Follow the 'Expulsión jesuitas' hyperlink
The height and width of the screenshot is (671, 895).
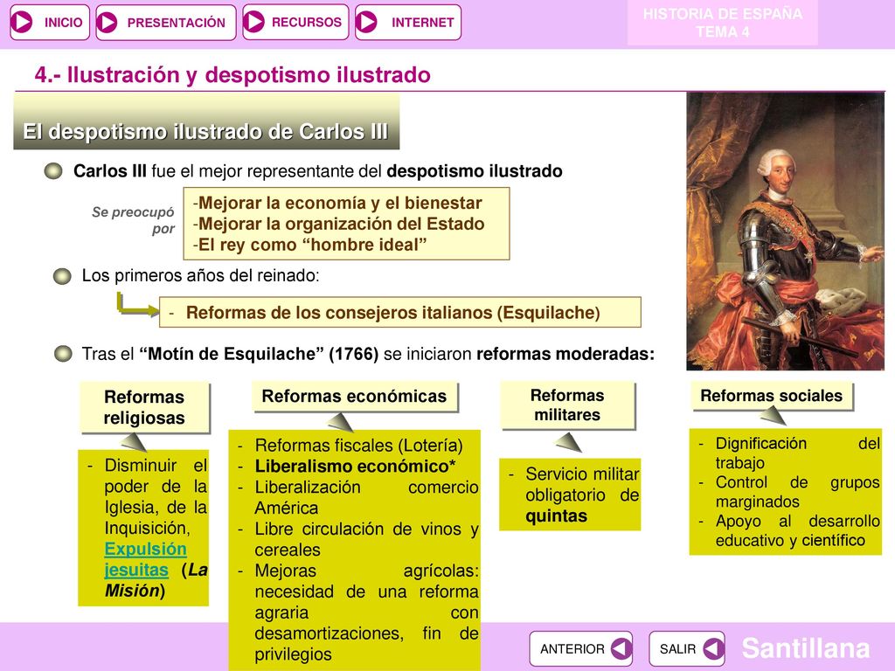[145, 559]
